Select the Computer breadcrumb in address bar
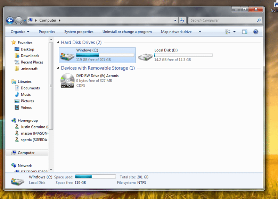 pyautogui.click(x=48, y=21)
